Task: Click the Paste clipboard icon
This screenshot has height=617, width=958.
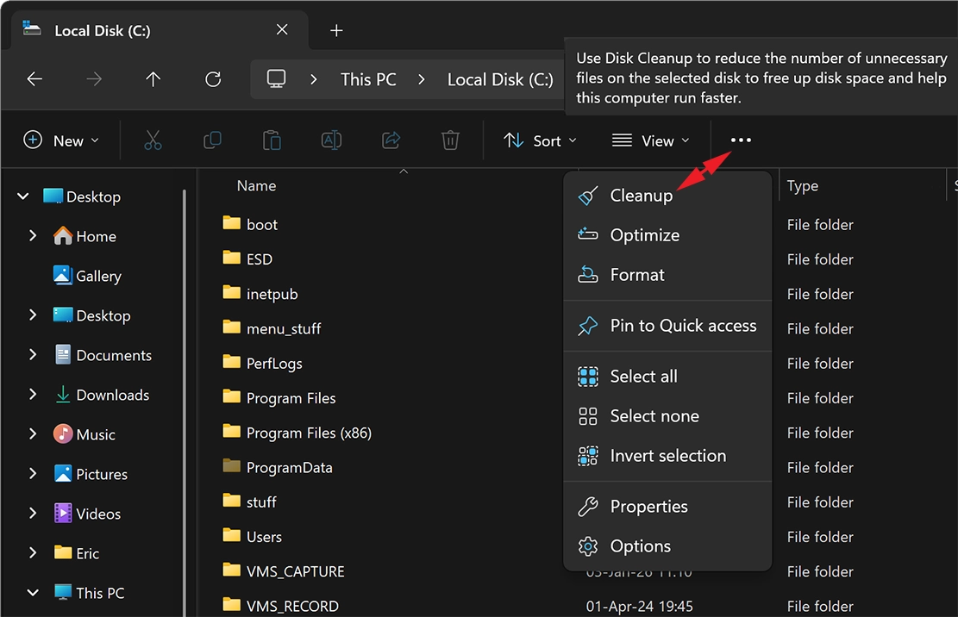Action: [x=272, y=140]
